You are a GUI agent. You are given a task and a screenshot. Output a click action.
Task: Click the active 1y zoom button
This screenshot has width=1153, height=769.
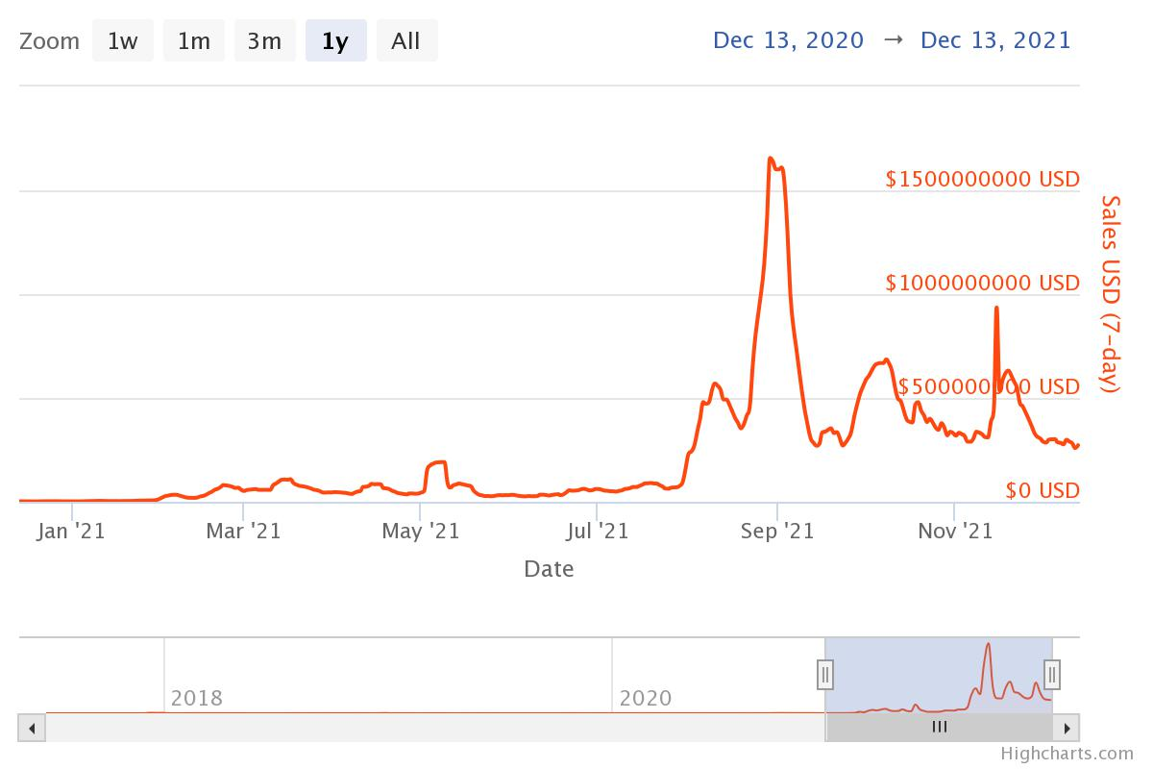[335, 41]
